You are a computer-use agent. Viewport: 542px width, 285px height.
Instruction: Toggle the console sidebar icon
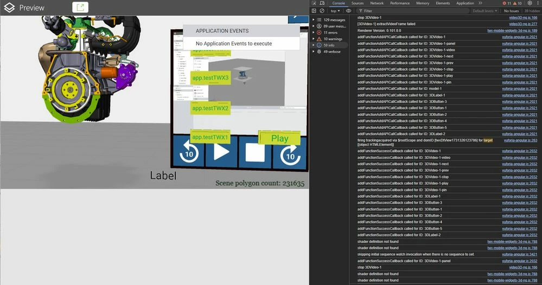click(314, 11)
